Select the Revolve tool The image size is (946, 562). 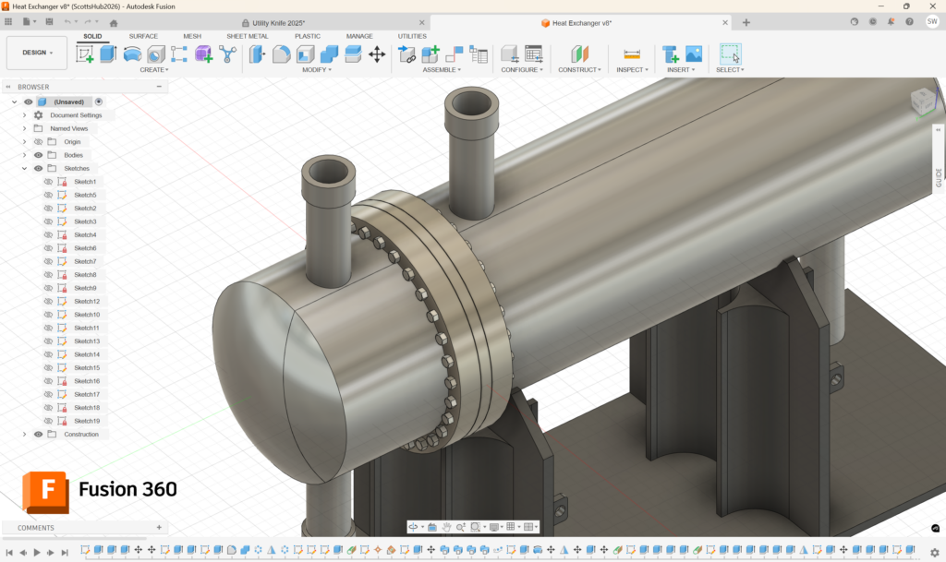[x=132, y=54]
